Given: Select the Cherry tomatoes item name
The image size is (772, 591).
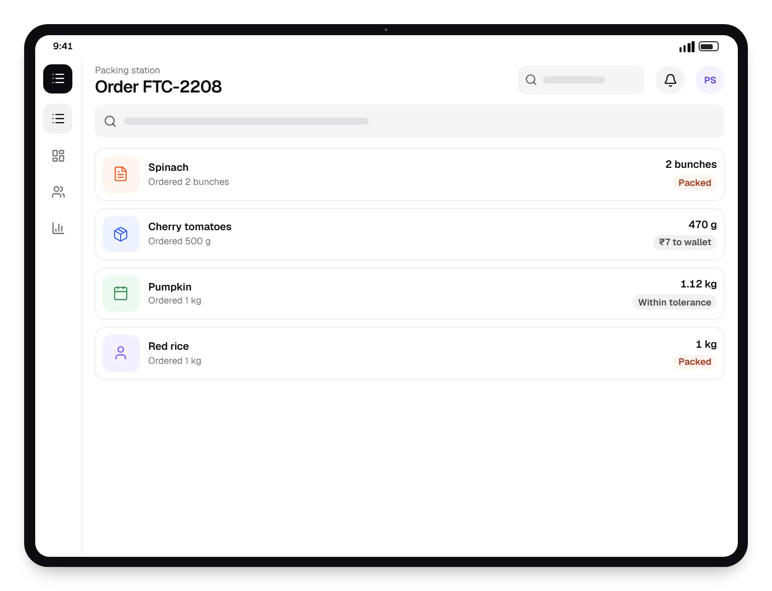Looking at the screenshot, I should (190, 227).
